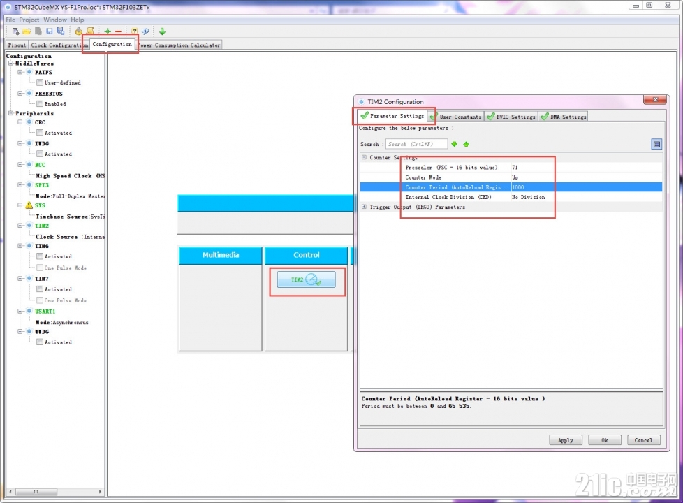Image resolution: width=683 pixels, height=503 pixels.
Task: Toggle FATFS User-defined checkbox
Action: point(40,82)
